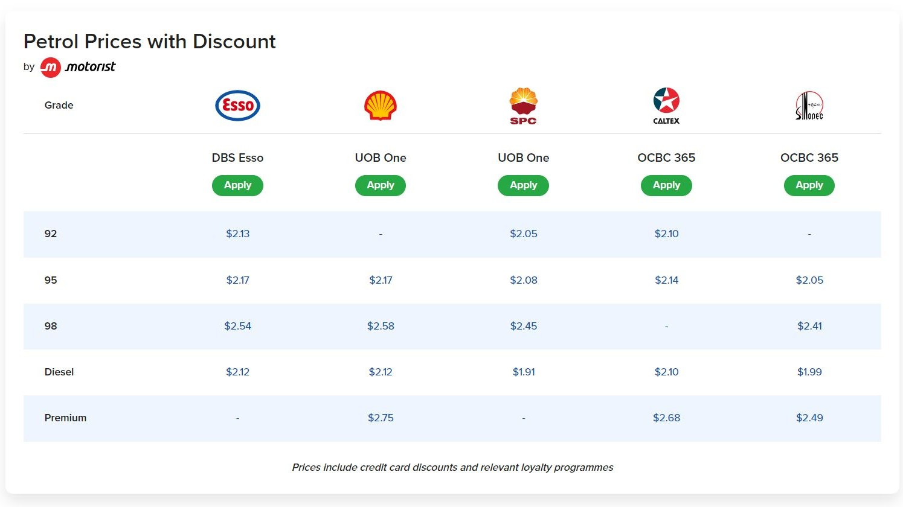This screenshot has width=903, height=507.
Task: Open the Caltex brand icon
Action: coord(666,104)
